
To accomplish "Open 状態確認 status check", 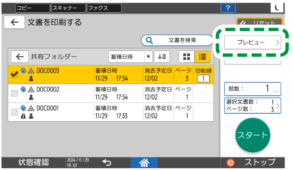I will pyautogui.click(x=33, y=162).
